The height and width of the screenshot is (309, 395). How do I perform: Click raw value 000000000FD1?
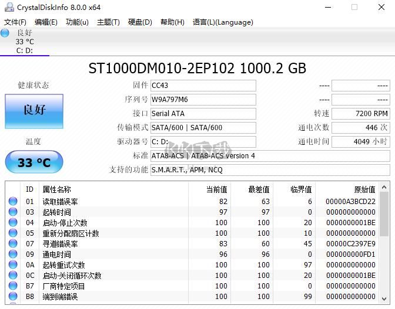pyautogui.click(x=350, y=254)
